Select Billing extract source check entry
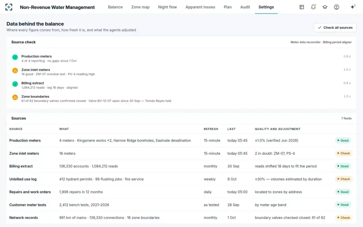This screenshot has height=227, width=363. (x=181, y=85)
